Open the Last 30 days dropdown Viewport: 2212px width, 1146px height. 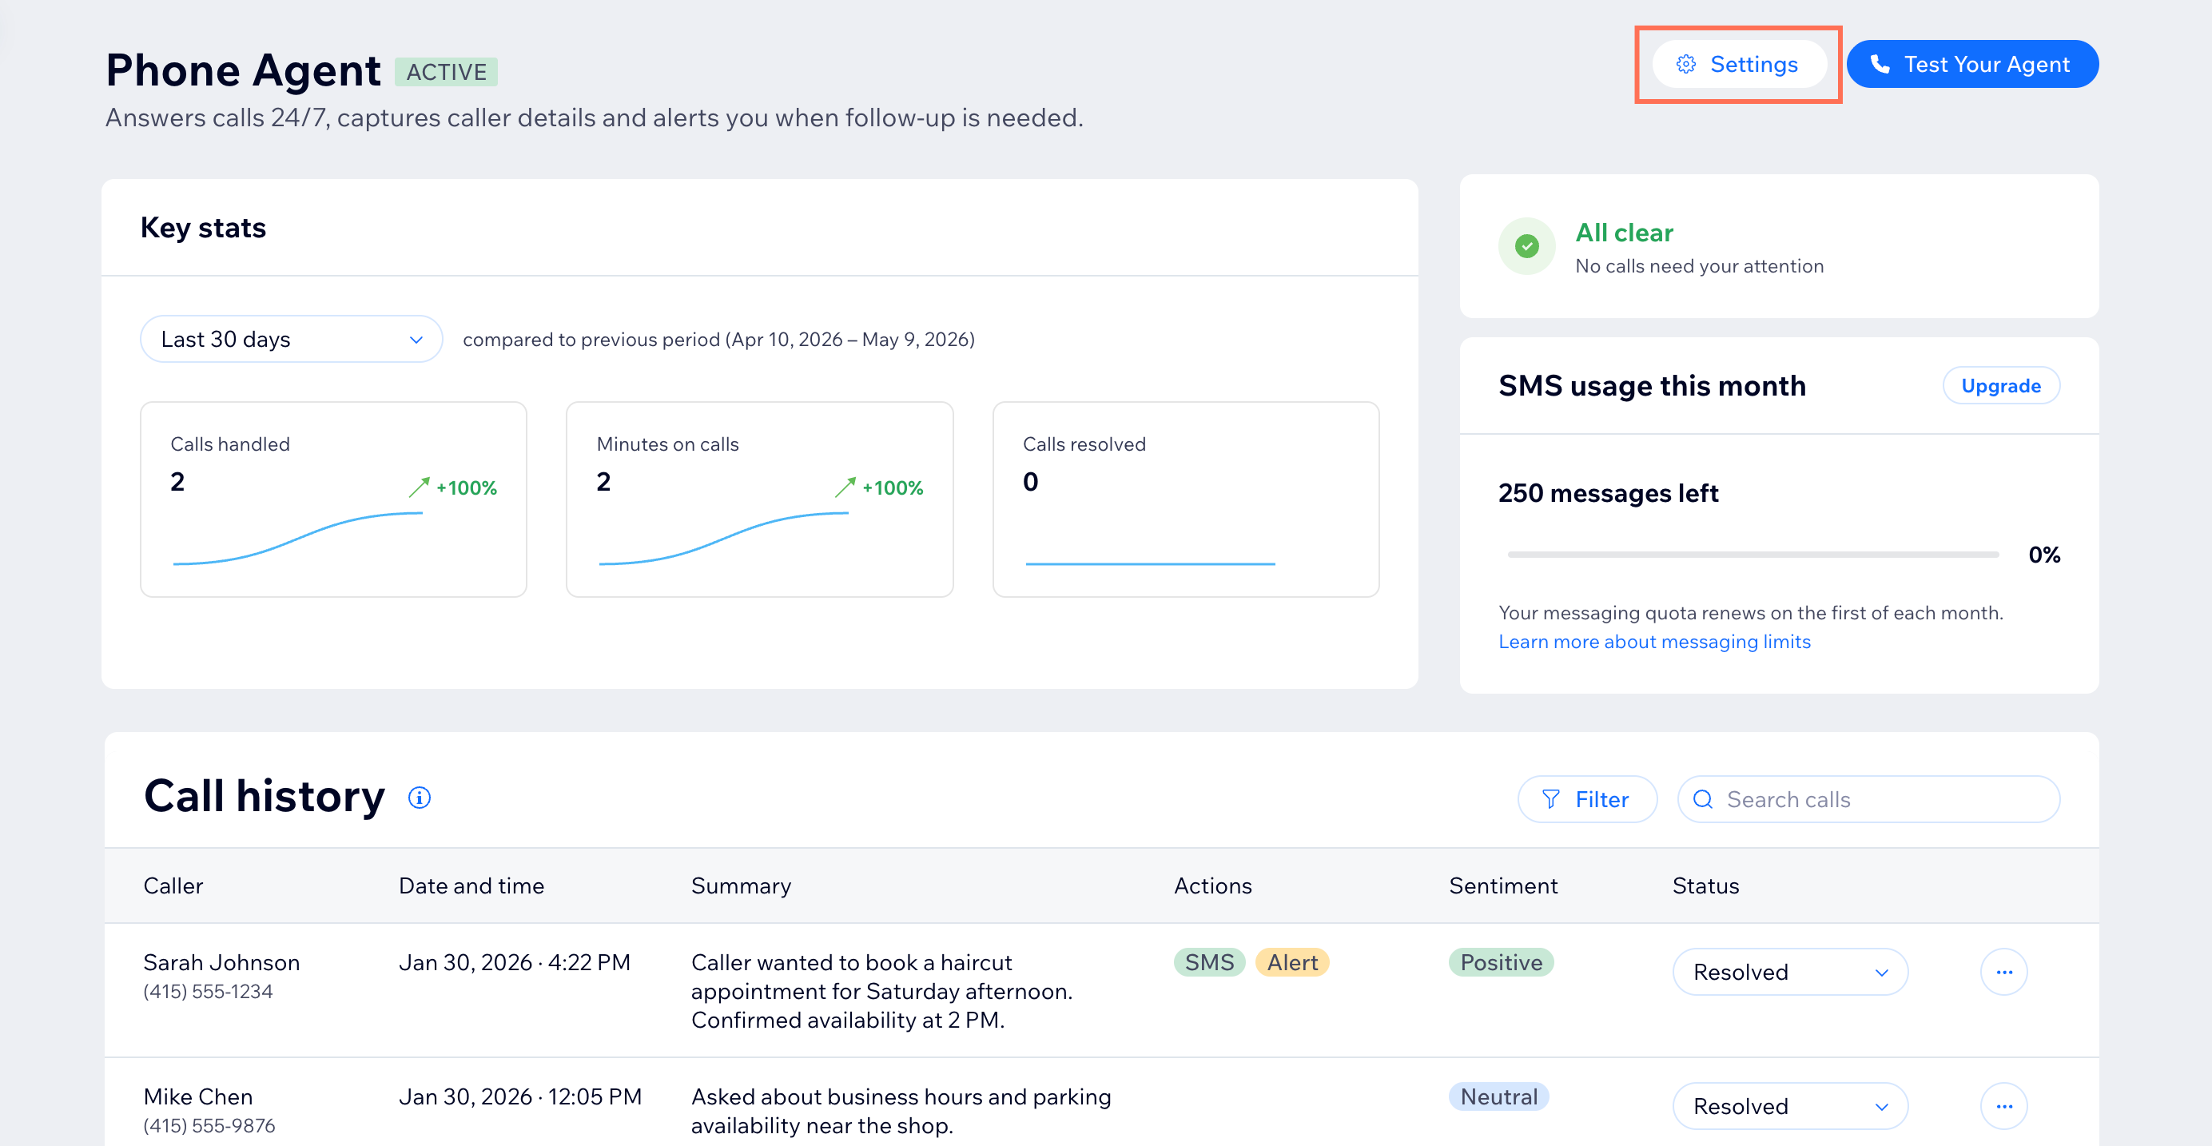pyautogui.click(x=291, y=339)
